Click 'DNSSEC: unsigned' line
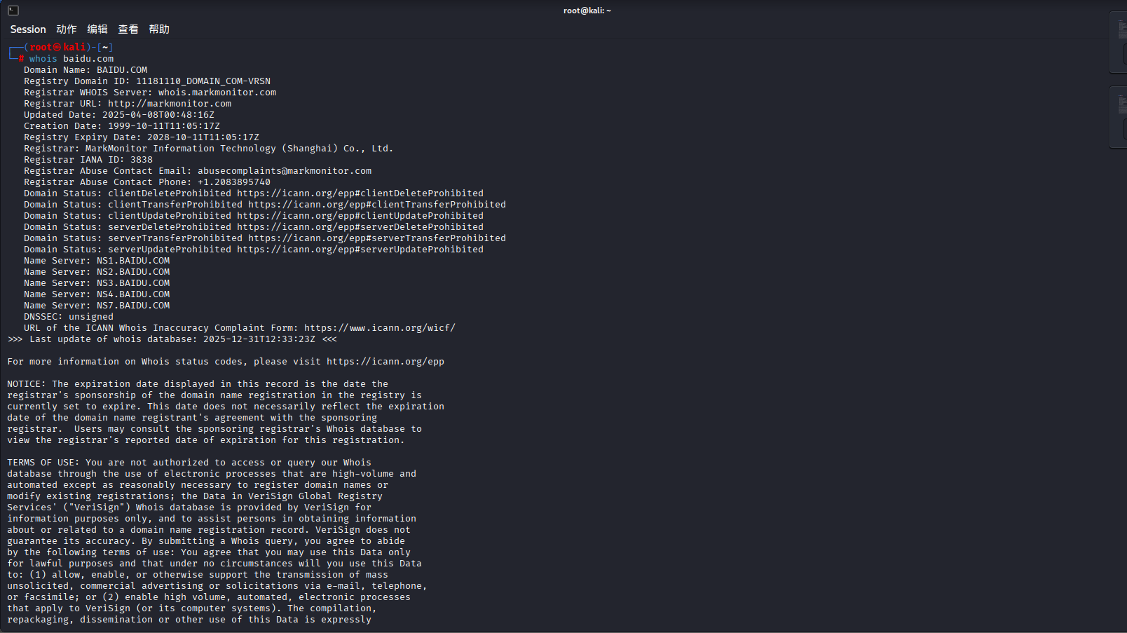 (x=69, y=317)
